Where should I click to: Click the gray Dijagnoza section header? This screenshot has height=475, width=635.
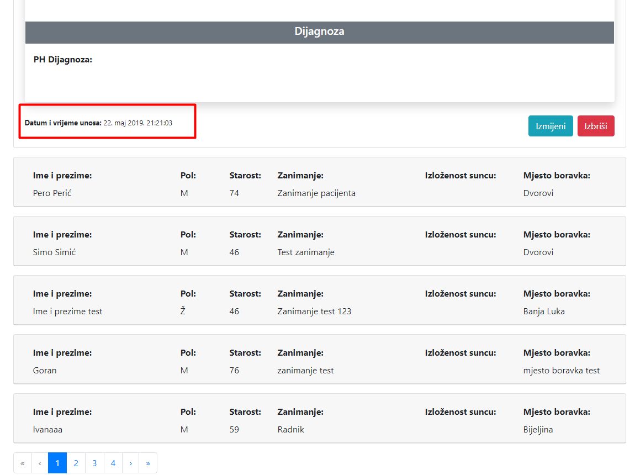pos(319,32)
